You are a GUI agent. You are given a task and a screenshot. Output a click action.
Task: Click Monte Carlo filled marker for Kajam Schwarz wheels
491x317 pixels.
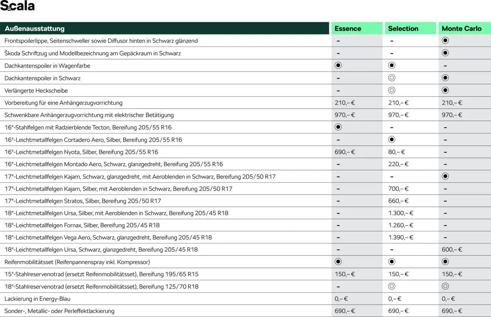coord(445,176)
